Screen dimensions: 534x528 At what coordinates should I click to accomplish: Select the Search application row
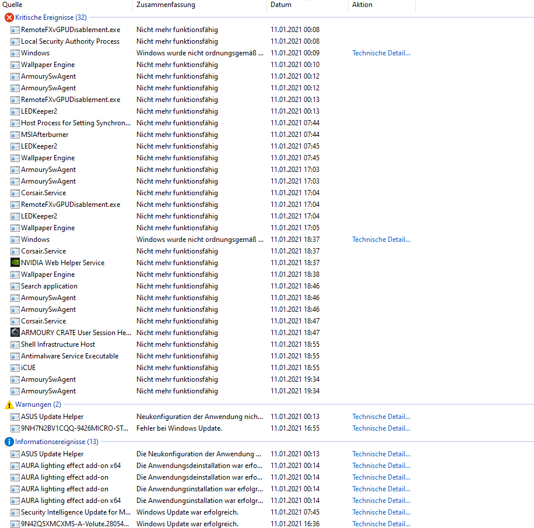click(213, 286)
